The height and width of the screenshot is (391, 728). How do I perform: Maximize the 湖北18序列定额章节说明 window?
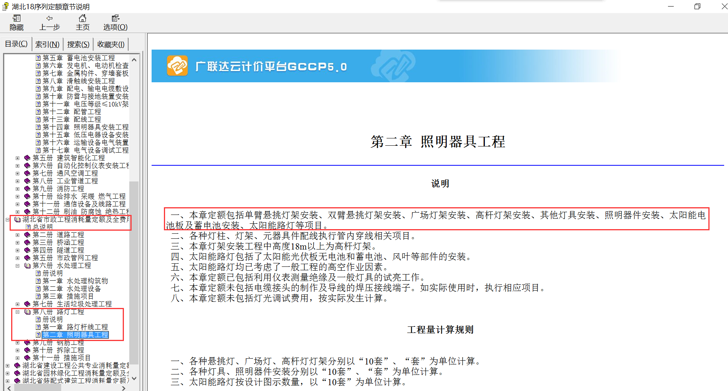pyautogui.click(x=697, y=7)
